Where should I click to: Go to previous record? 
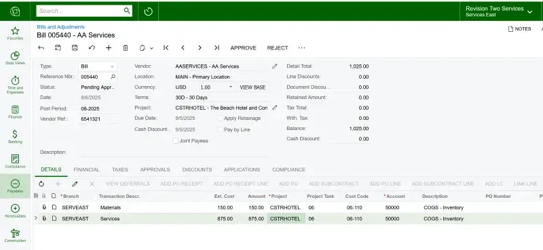coord(183,47)
